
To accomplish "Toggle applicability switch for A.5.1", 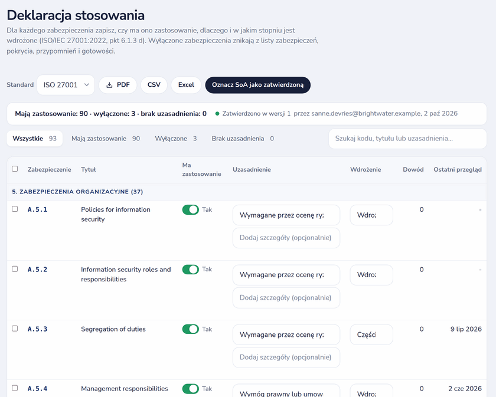I will (x=190, y=209).
